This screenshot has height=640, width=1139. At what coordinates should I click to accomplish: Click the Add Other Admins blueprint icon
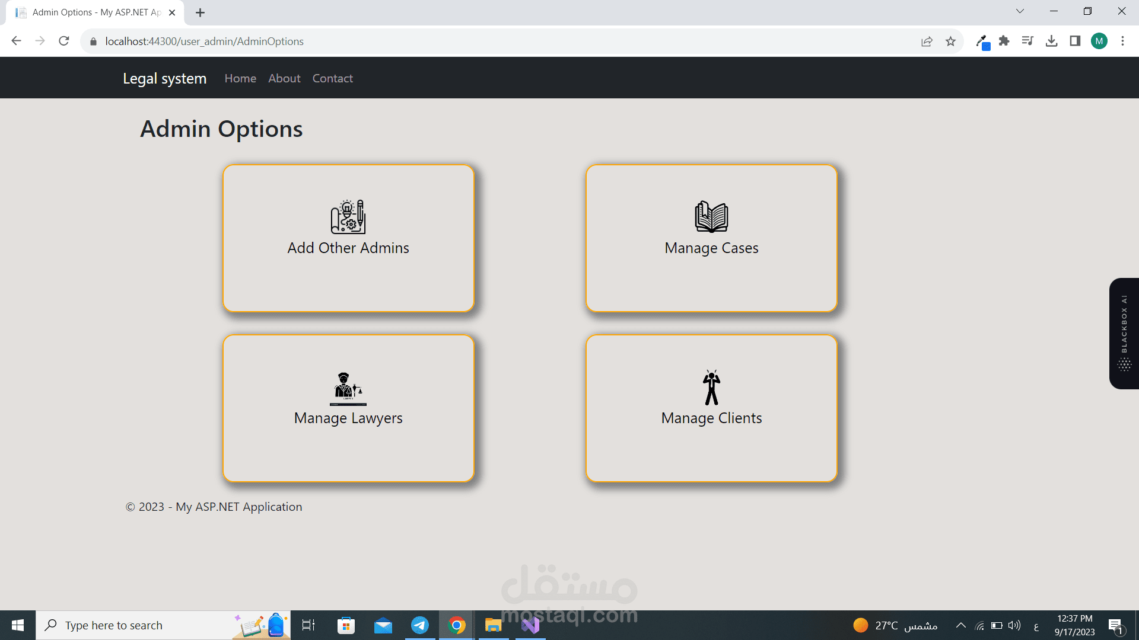[x=348, y=217]
